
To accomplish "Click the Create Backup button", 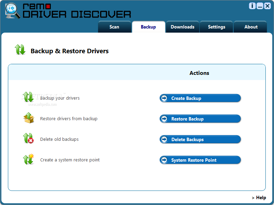I will [x=200, y=98].
